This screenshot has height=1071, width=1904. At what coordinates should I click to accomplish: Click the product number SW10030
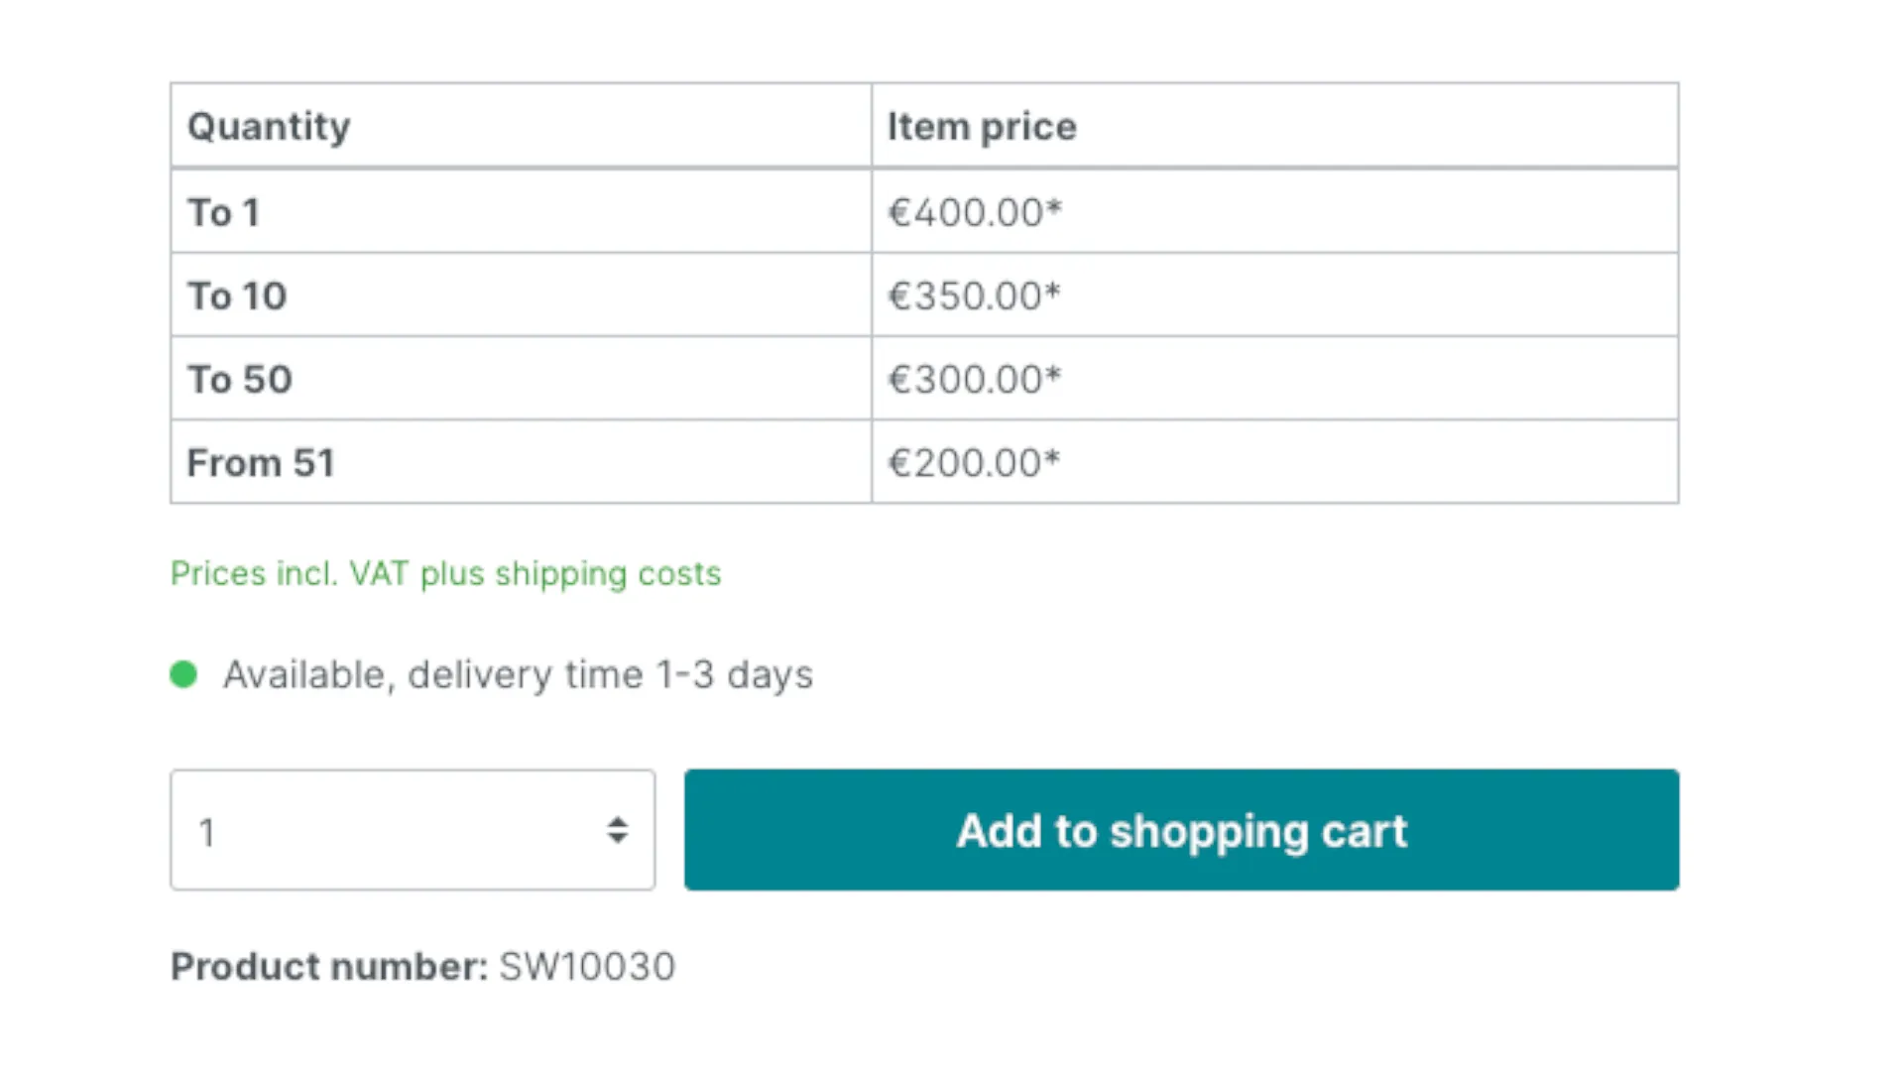pyautogui.click(x=587, y=966)
